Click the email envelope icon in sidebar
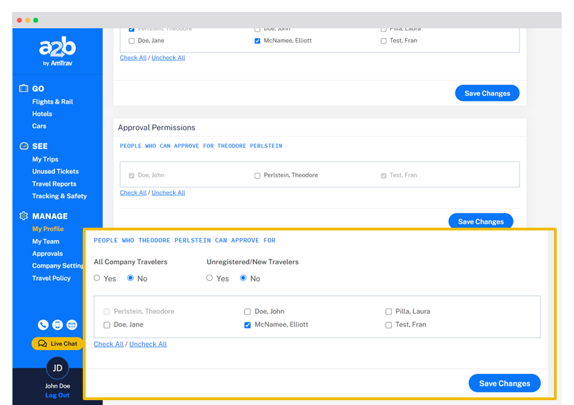Screen dimensions: 574x405 click(72, 325)
